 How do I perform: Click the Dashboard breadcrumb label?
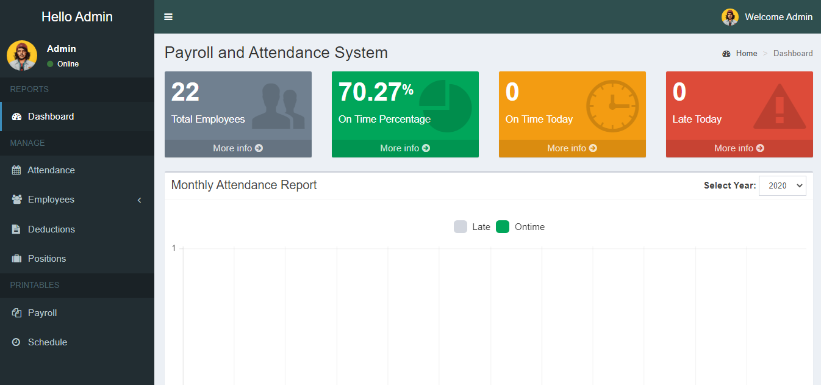(x=793, y=53)
